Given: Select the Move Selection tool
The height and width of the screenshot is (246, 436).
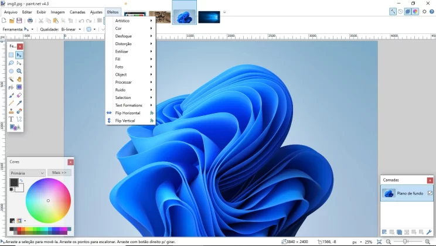Looking at the screenshot, I should pos(19,63).
